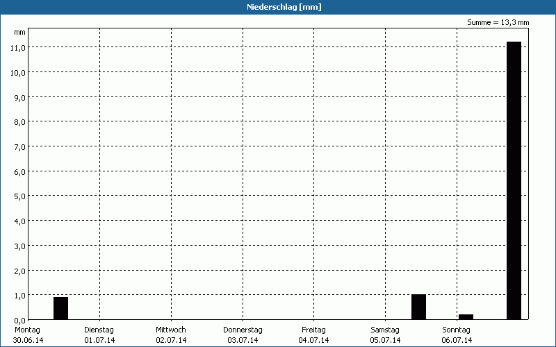Click the '7,0' y-axis value
This screenshot has height=347, width=556.
point(19,147)
